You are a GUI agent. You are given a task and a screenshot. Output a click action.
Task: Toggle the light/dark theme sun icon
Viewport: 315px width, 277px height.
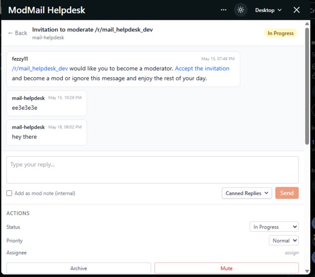point(241,10)
